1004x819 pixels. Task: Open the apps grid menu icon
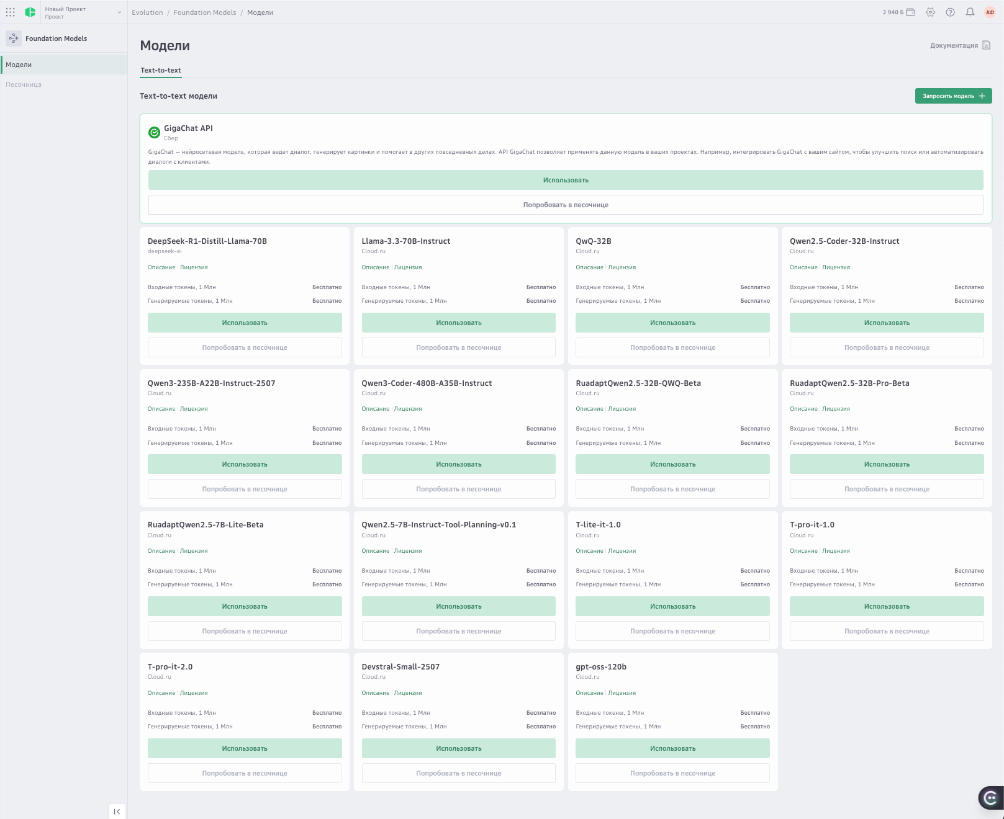(11, 12)
